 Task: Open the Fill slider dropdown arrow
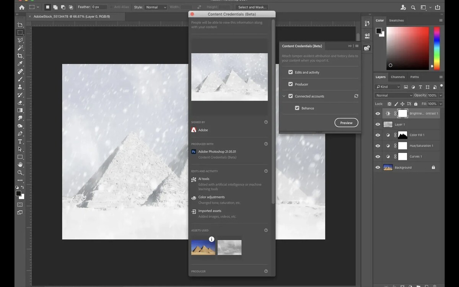[x=441, y=104]
